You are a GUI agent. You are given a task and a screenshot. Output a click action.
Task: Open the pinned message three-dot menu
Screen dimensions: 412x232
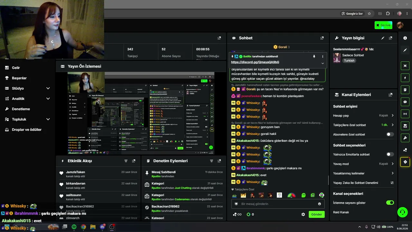pos(323,56)
